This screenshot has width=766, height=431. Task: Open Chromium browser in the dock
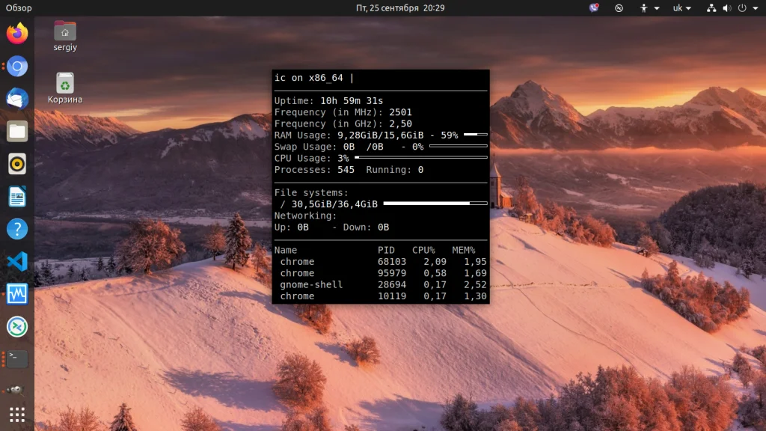point(17,67)
